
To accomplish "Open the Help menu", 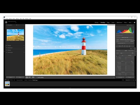I will tap(30, 19).
